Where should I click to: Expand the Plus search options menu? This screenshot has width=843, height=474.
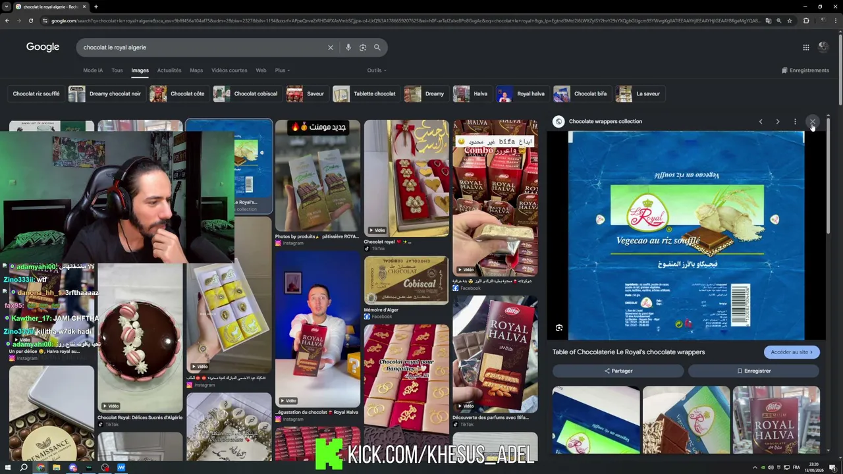tap(282, 70)
